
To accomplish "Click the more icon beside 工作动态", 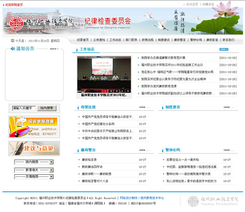I will coord(223,49).
